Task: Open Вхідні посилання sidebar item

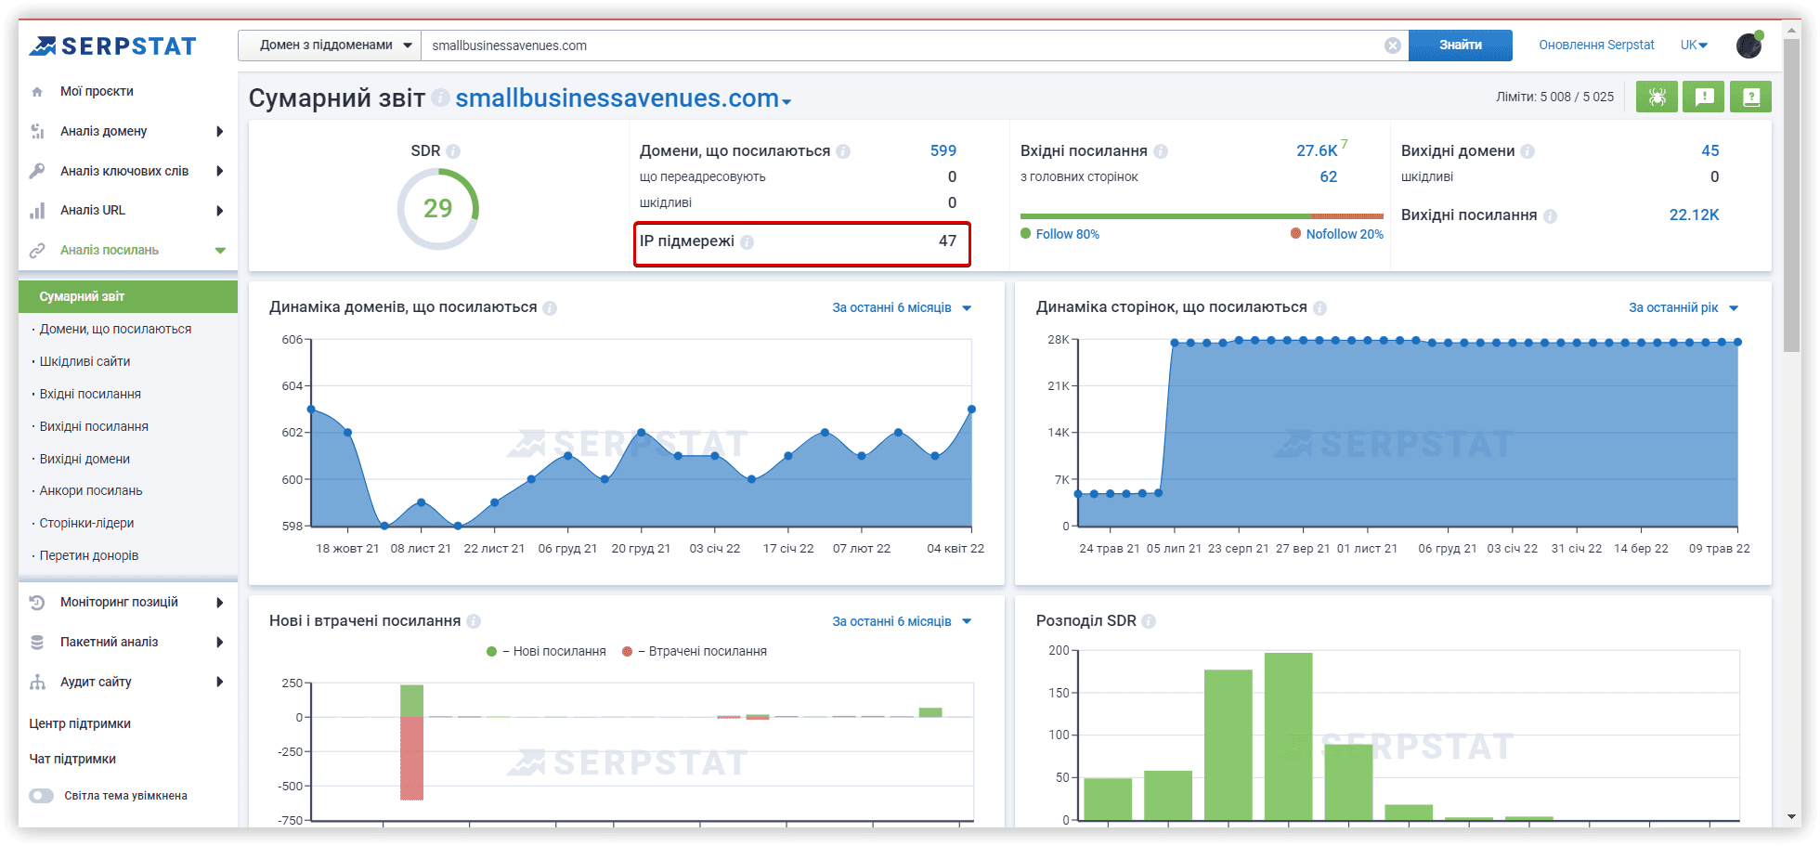Action: pyautogui.click(x=90, y=395)
